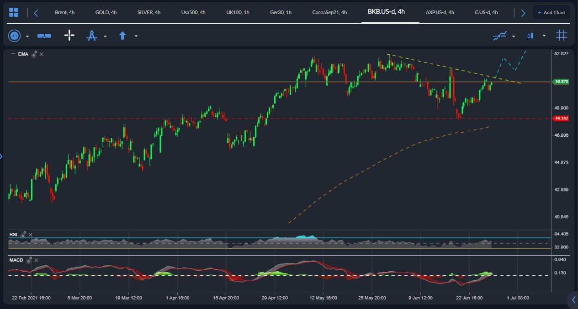
Task: Open RSI indicator settings gear
Action: pos(23,234)
